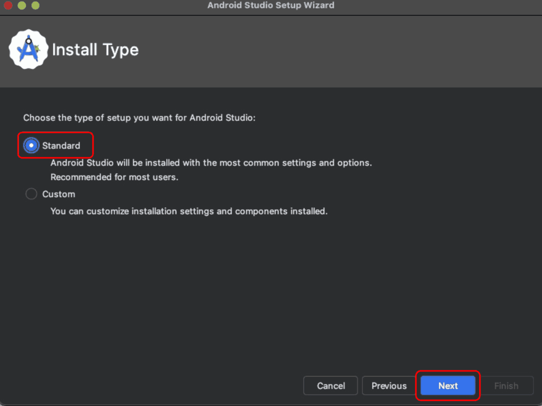The height and width of the screenshot is (406, 542).
Task: Go back with the Previous button
Action: pos(389,385)
